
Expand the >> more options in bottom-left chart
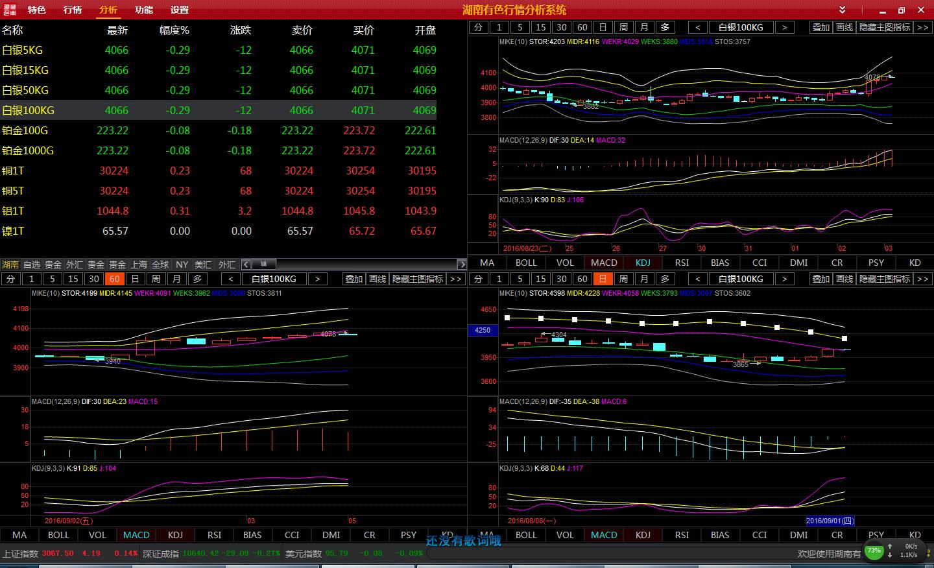pos(456,279)
